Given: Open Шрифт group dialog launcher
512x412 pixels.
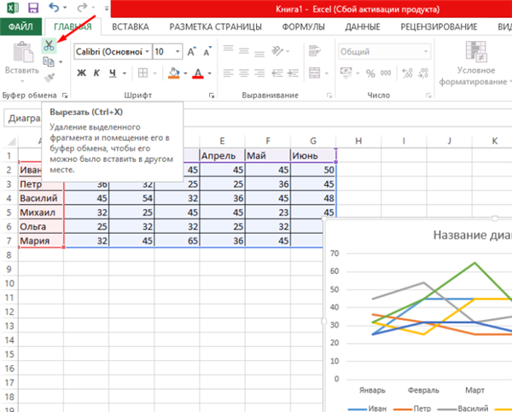Looking at the screenshot, I should coord(212,96).
